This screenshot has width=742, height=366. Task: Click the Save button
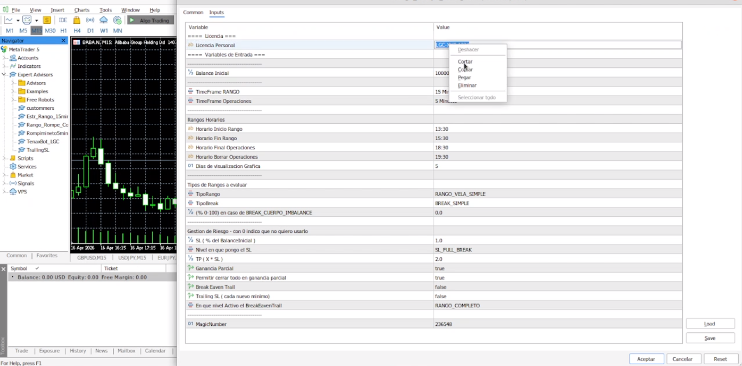(x=709, y=338)
